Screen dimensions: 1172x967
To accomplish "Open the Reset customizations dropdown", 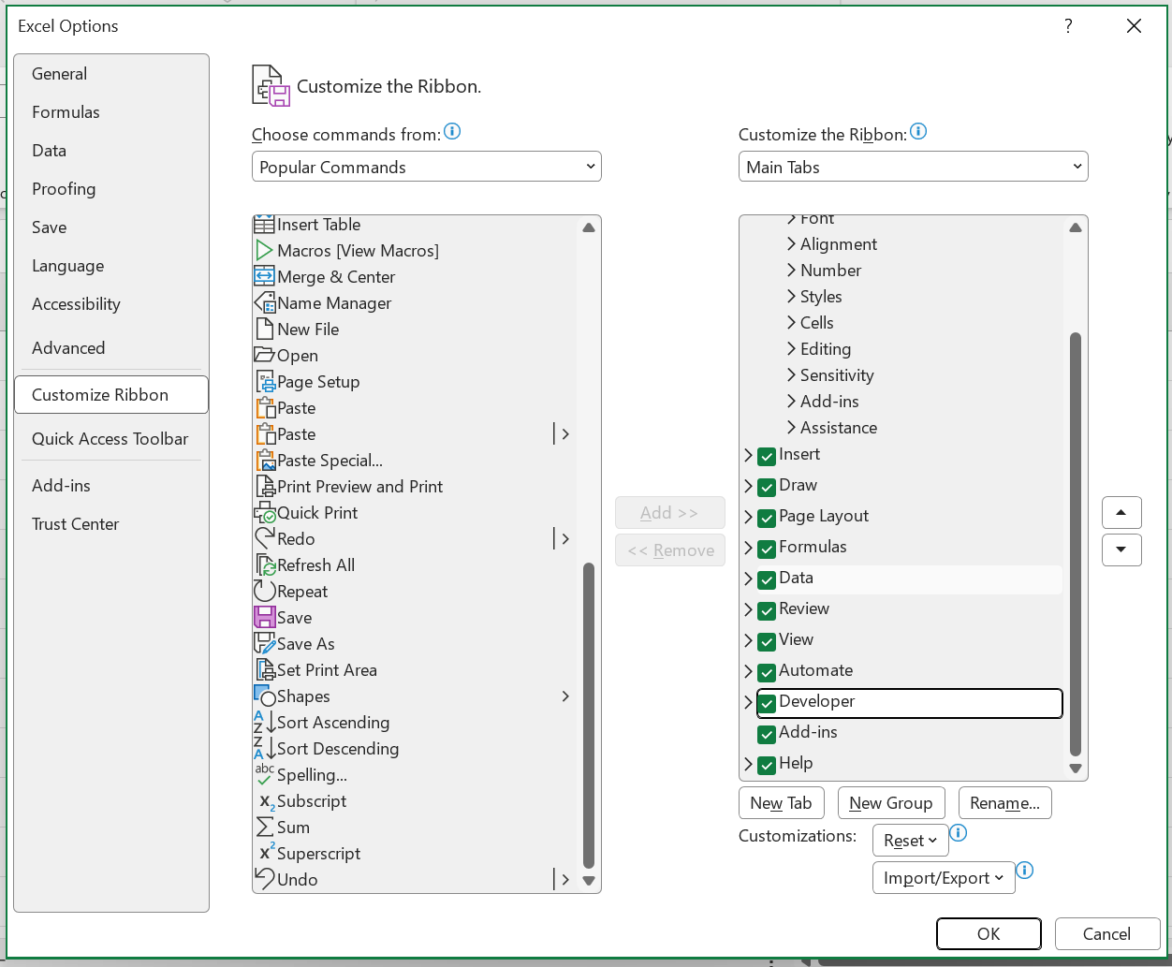I will point(910,841).
